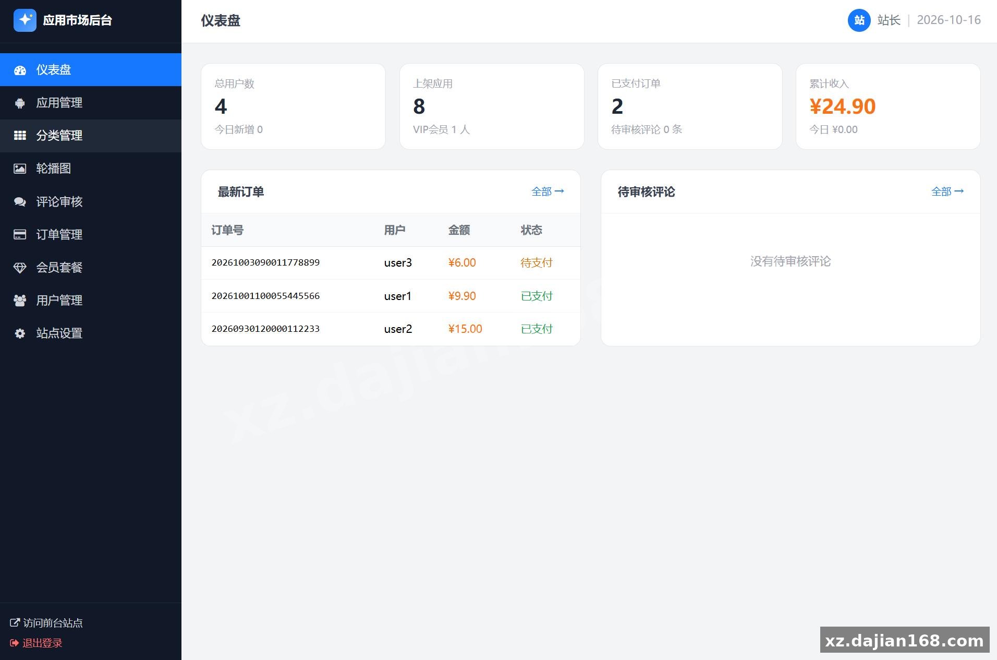
Task: Click the blue 站 avatar circle
Action: 859,20
